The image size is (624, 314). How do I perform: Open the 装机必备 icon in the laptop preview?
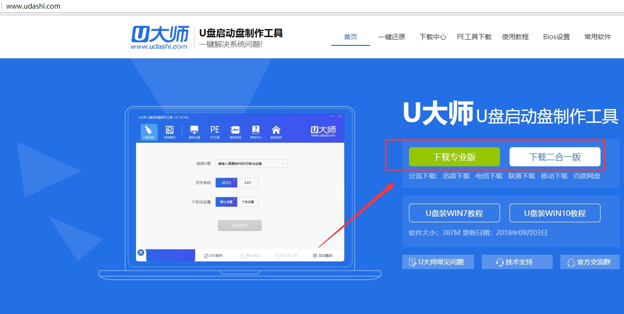coord(194,132)
